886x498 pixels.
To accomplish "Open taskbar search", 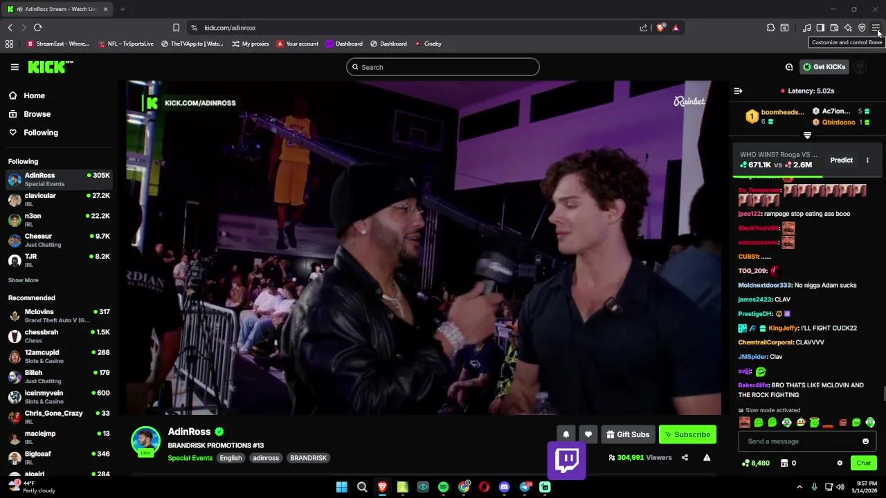I will click(x=361, y=487).
